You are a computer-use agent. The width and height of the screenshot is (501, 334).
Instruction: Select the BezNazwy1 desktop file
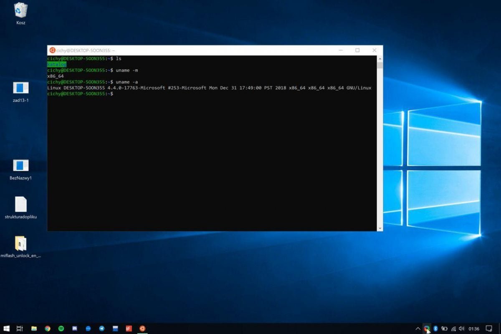[x=21, y=170]
